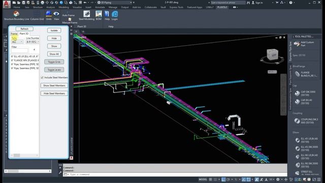
Task: Start the Steel Modeling tool
Action: point(87,16)
